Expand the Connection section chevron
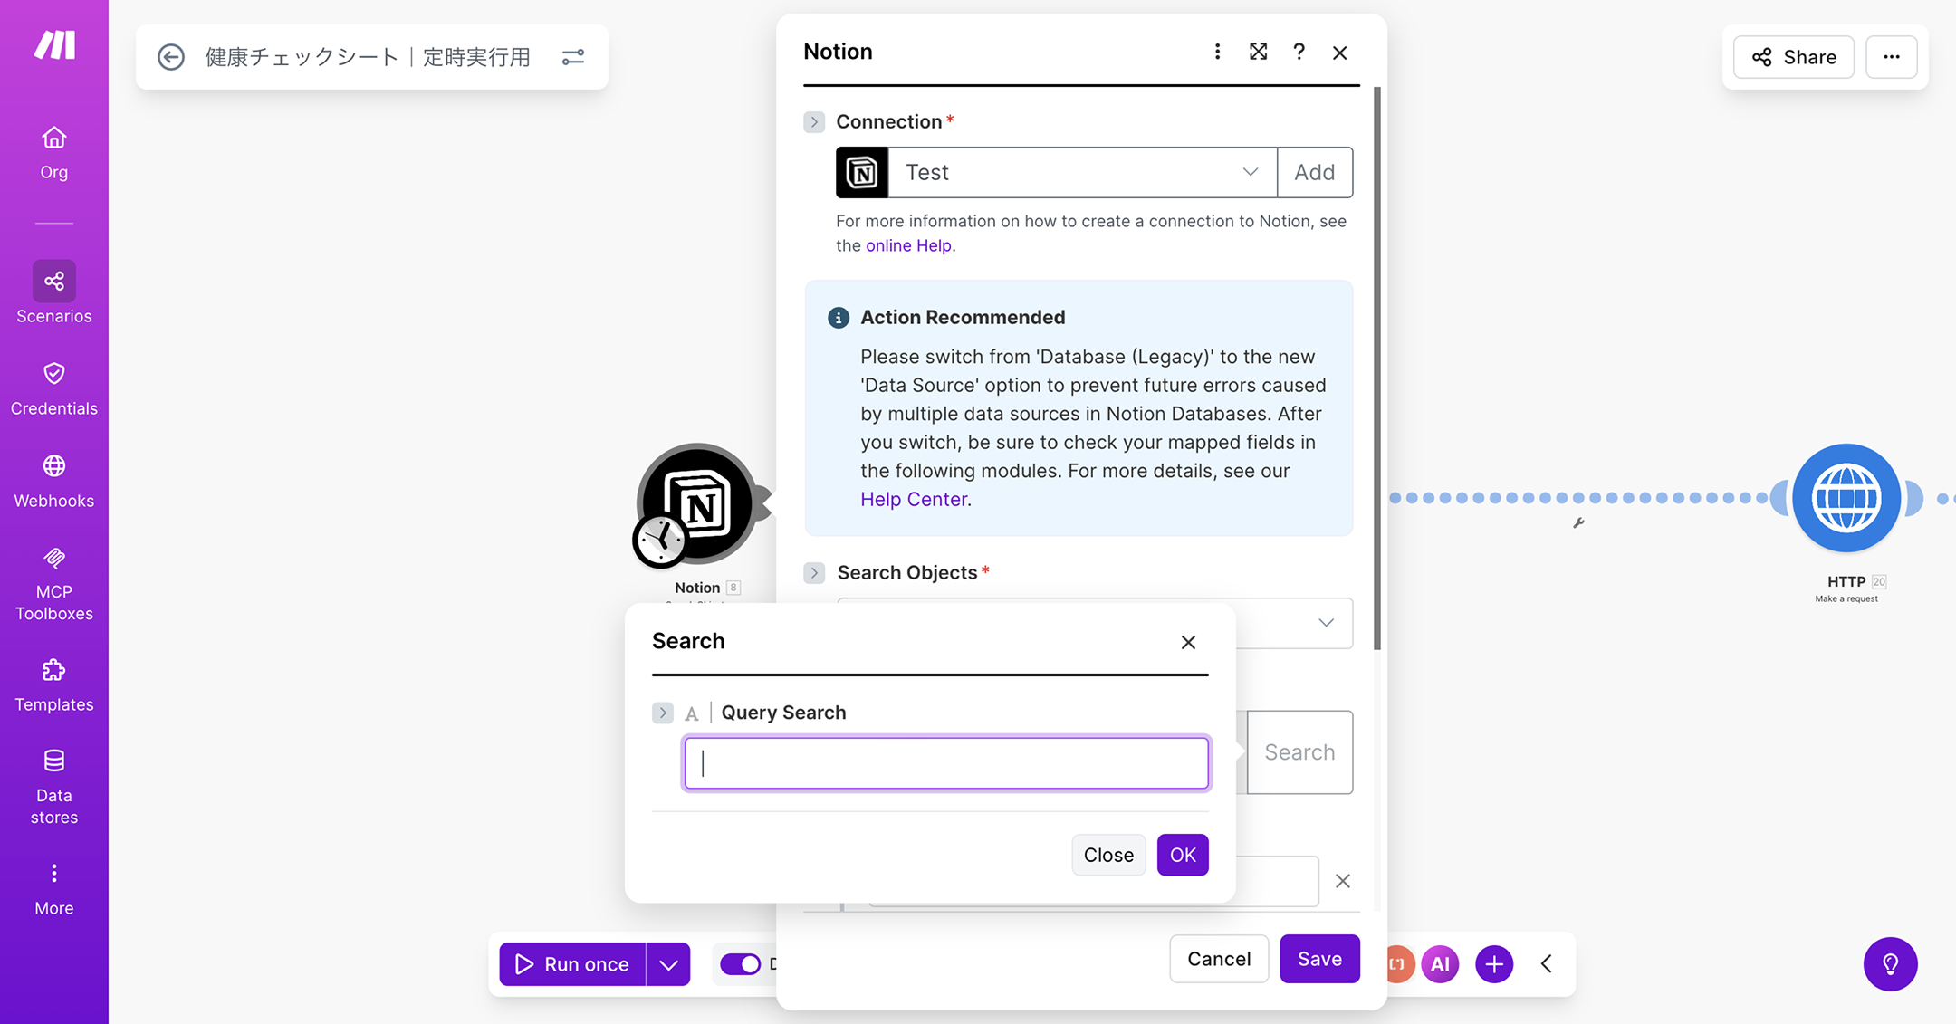This screenshot has width=1956, height=1024. tap(814, 121)
